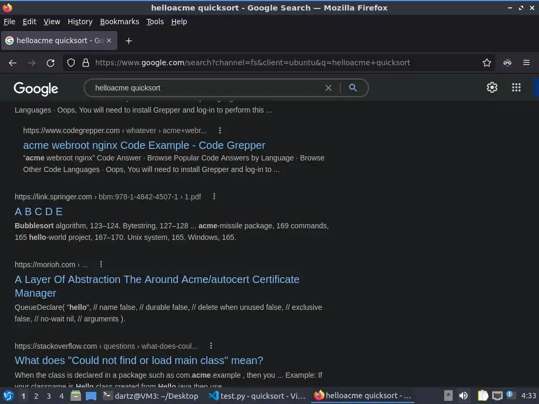539x404 pixels.
Task: Open the clipboard manager tray icon
Action: pos(483,396)
